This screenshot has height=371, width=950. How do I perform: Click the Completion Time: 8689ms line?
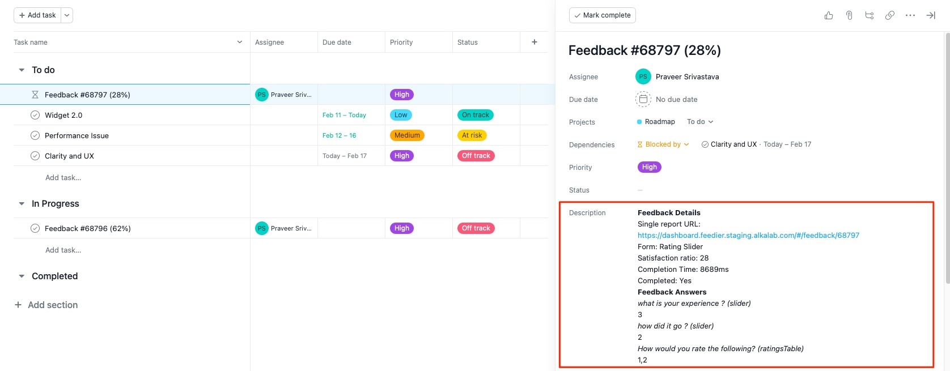pyautogui.click(x=683, y=269)
